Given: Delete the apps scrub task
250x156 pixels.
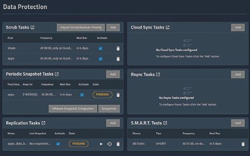Looking at the screenshot, I should click(x=118, y=59).
